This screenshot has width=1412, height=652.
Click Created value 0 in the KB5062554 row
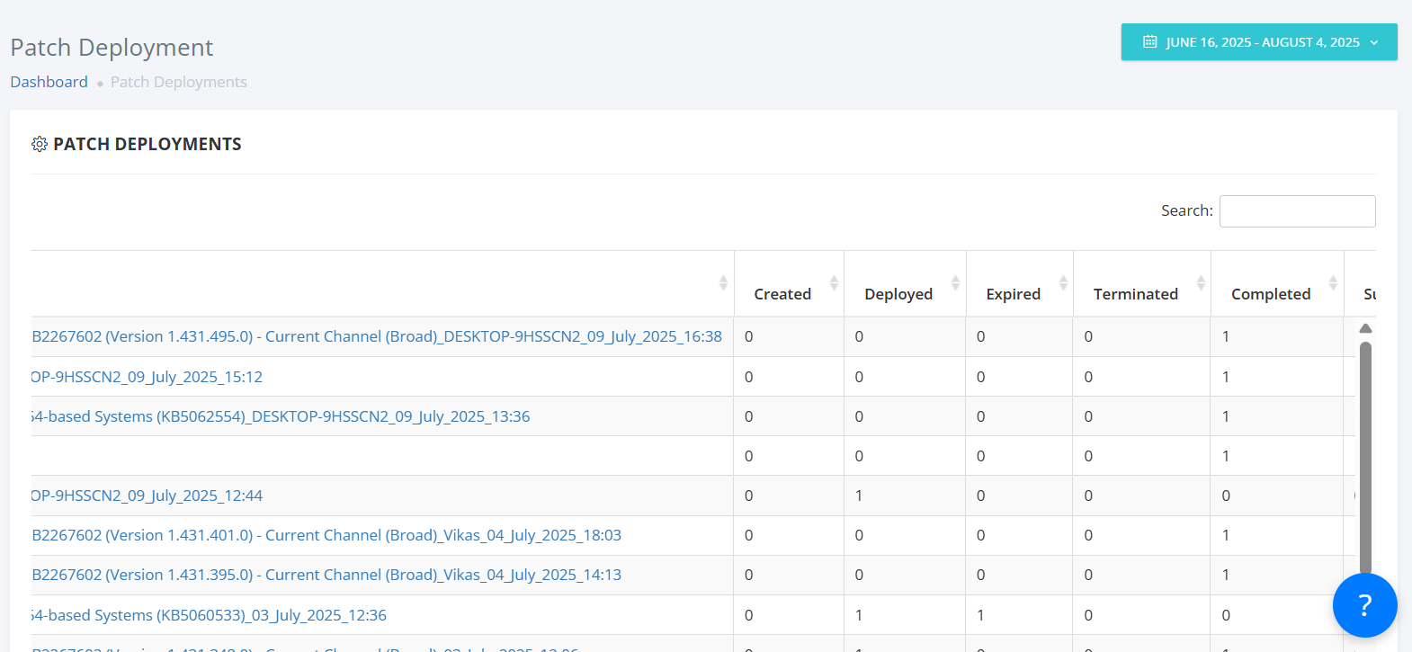(x=748, y=416)
